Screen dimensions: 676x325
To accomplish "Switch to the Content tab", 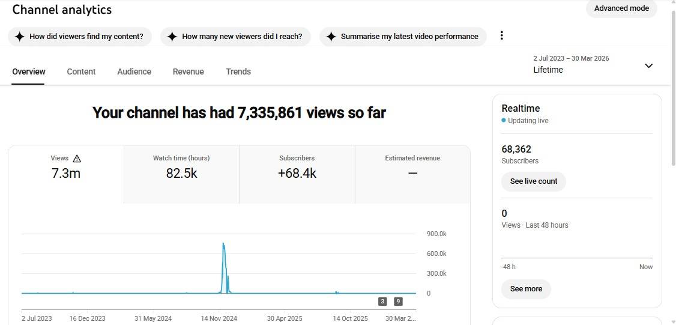I will pos(81,71).
